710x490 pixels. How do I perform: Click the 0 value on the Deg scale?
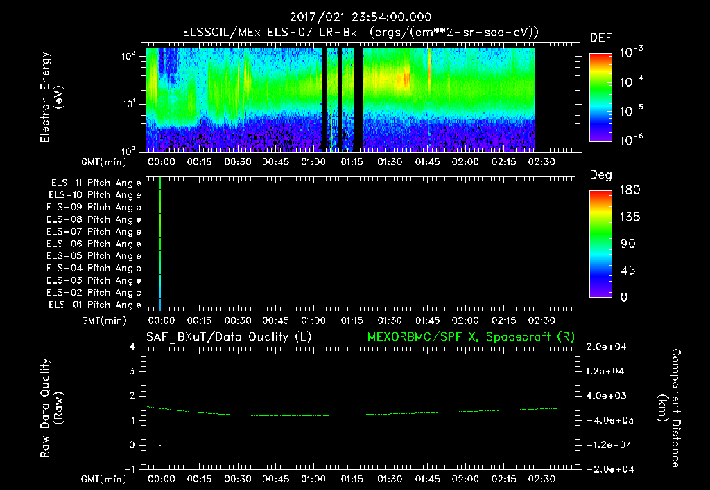point(624,297)
